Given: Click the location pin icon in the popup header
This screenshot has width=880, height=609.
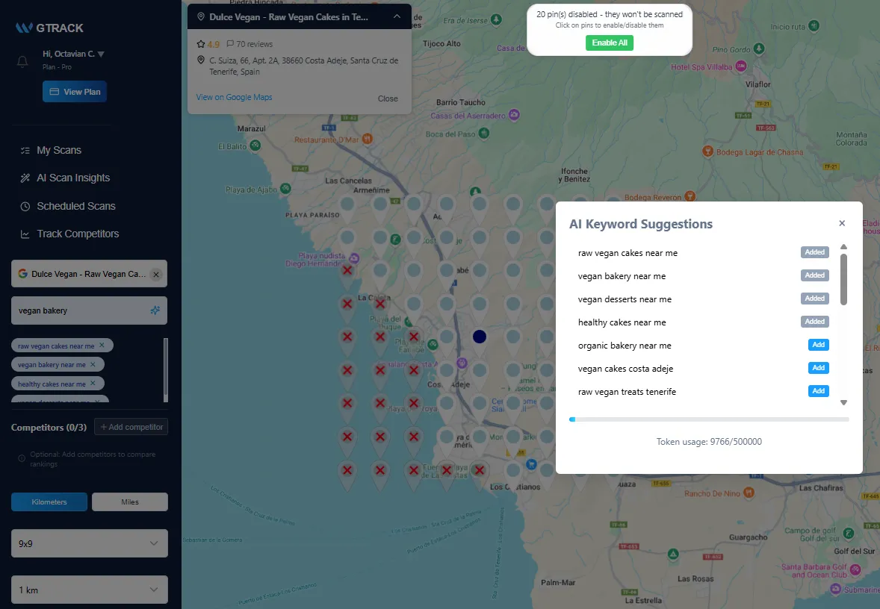Looking at the screenshot, I should pos(200,15).
